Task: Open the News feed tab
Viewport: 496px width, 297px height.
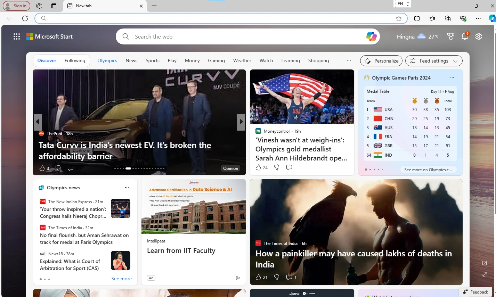Action: (131, 60)
